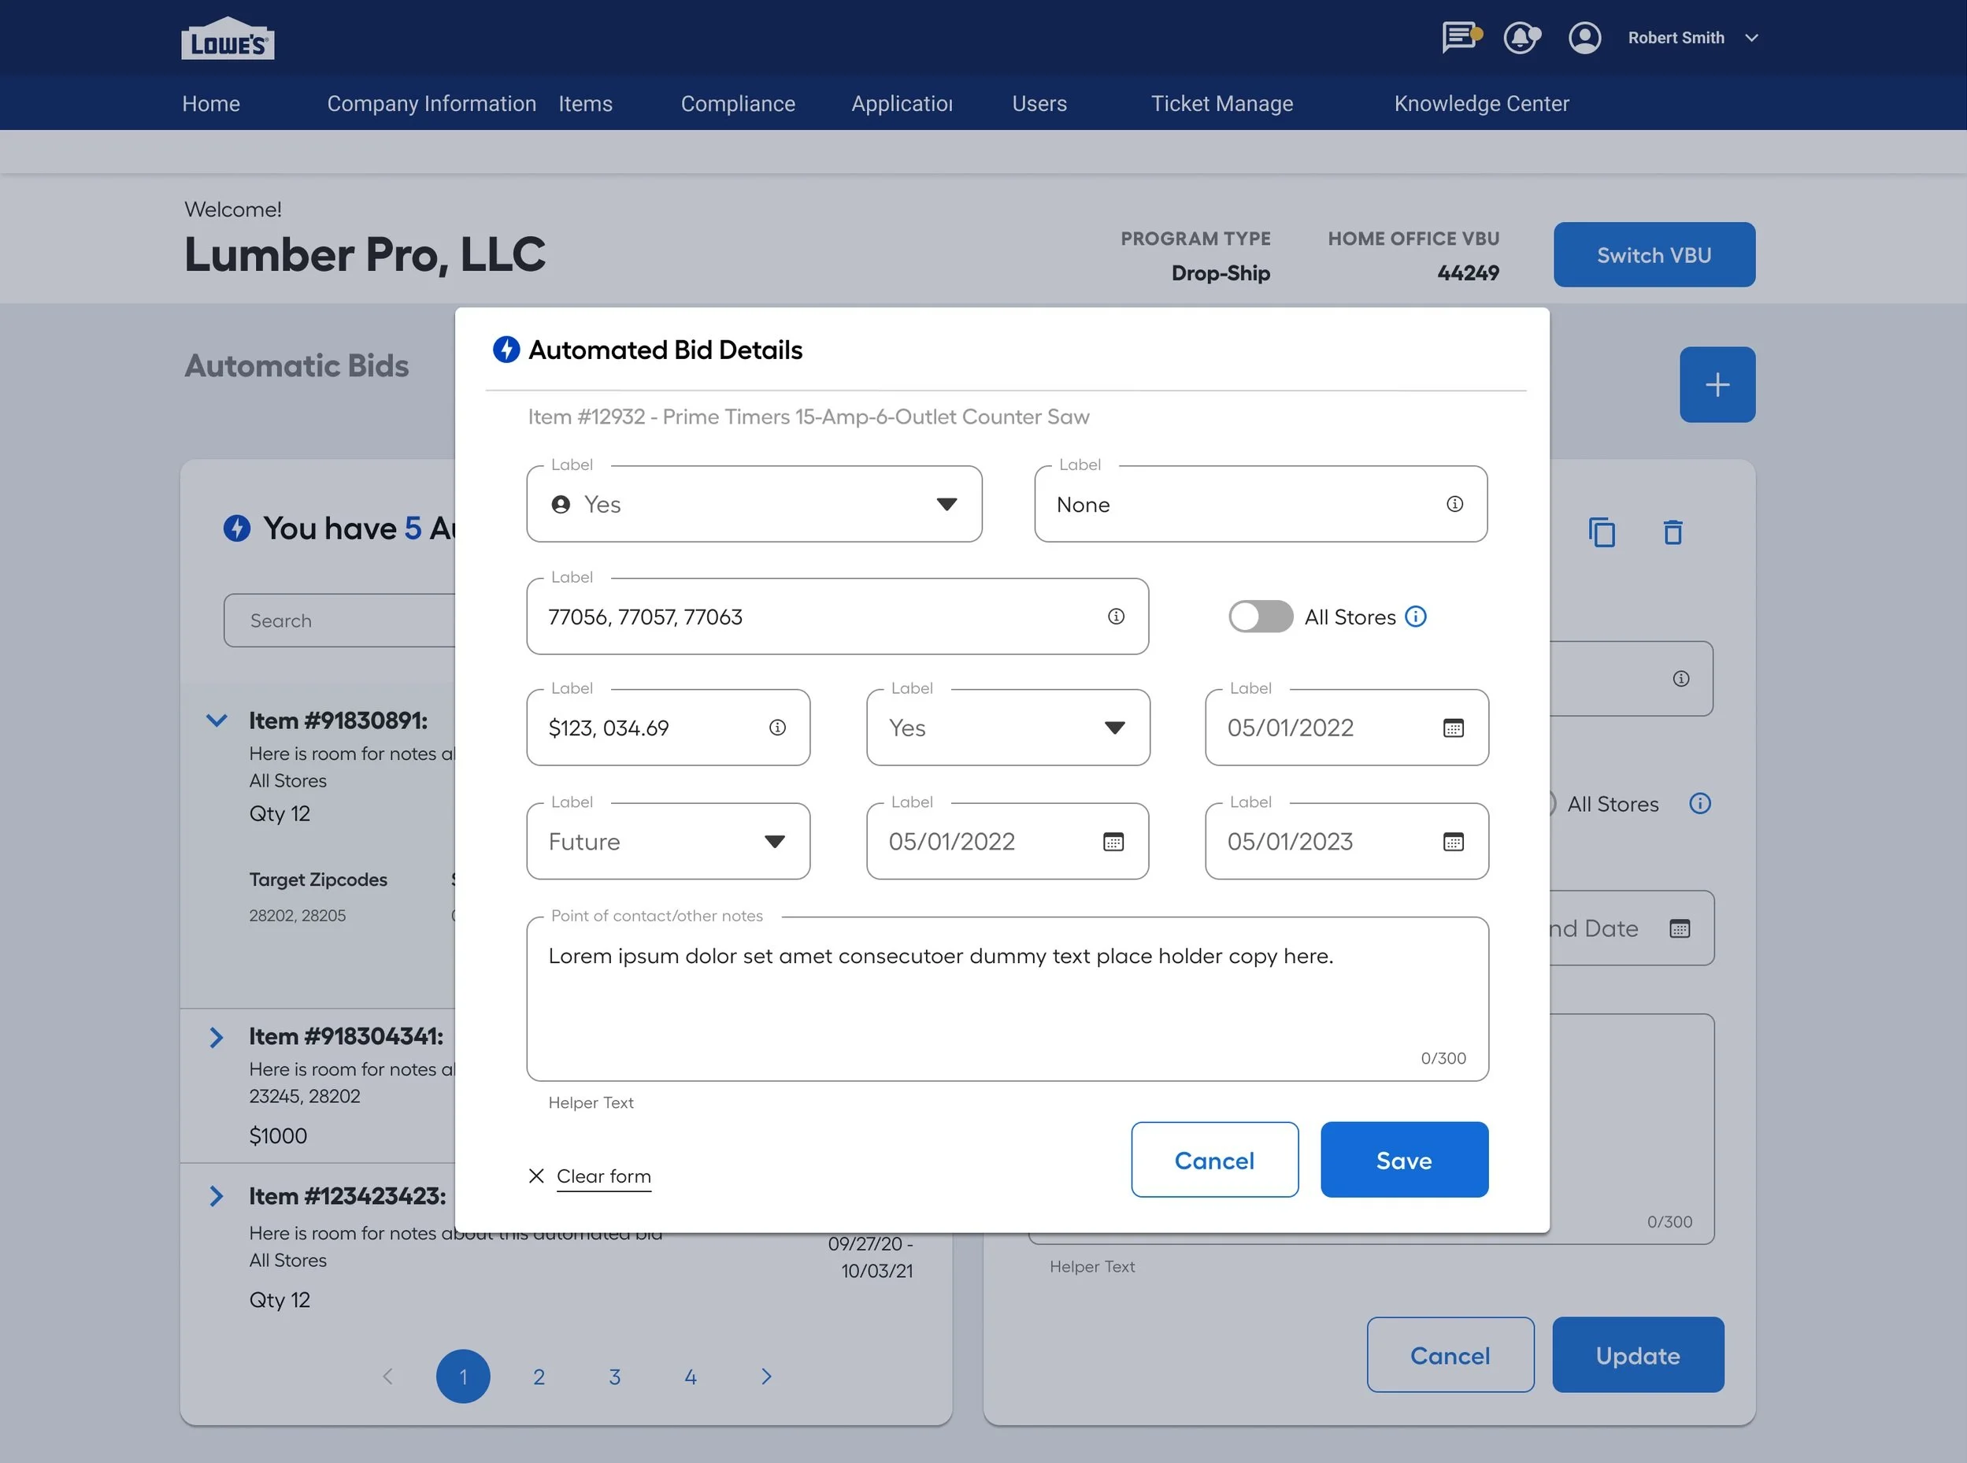Click the duplicate bid copy icon

pyautogui.click(x=1601, y=532)
